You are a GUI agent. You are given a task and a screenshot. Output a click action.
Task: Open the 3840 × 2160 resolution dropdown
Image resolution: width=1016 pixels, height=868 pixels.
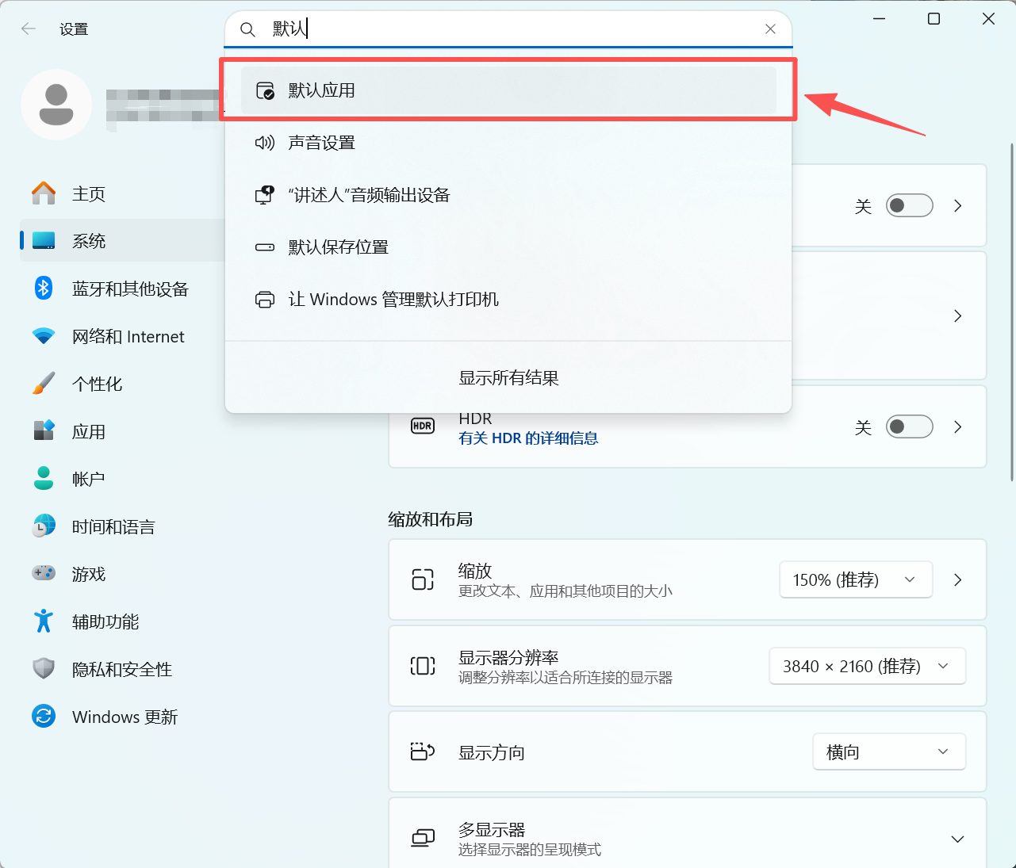coord(867,667)
